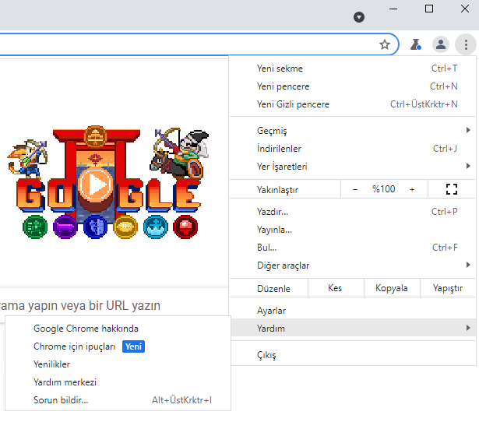Click the Yakınlaştır label
The width and height of the screenshot is (479, 422).
point(277,190)
